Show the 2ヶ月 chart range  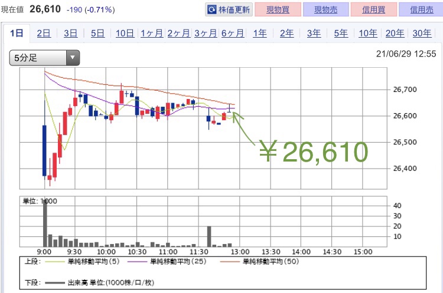pos(178,33)
